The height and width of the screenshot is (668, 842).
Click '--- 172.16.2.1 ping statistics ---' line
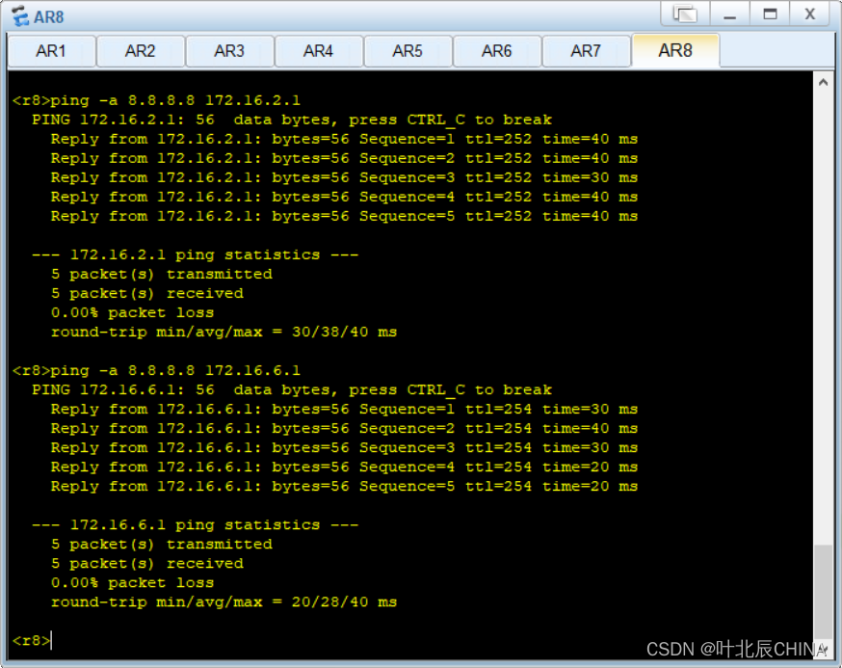pyautogui.click(x=195, y=254)
